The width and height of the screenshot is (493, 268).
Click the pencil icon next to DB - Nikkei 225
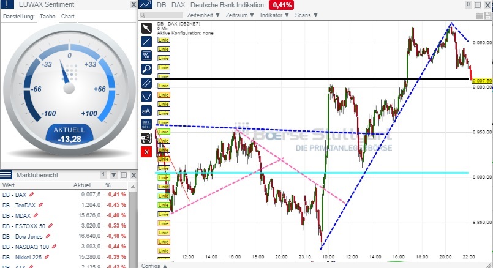pos(47,257)
